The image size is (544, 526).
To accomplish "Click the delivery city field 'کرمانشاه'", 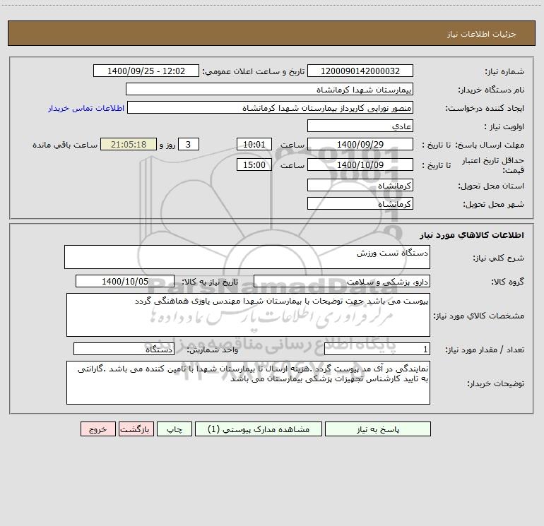I will (x=360, y=203).
